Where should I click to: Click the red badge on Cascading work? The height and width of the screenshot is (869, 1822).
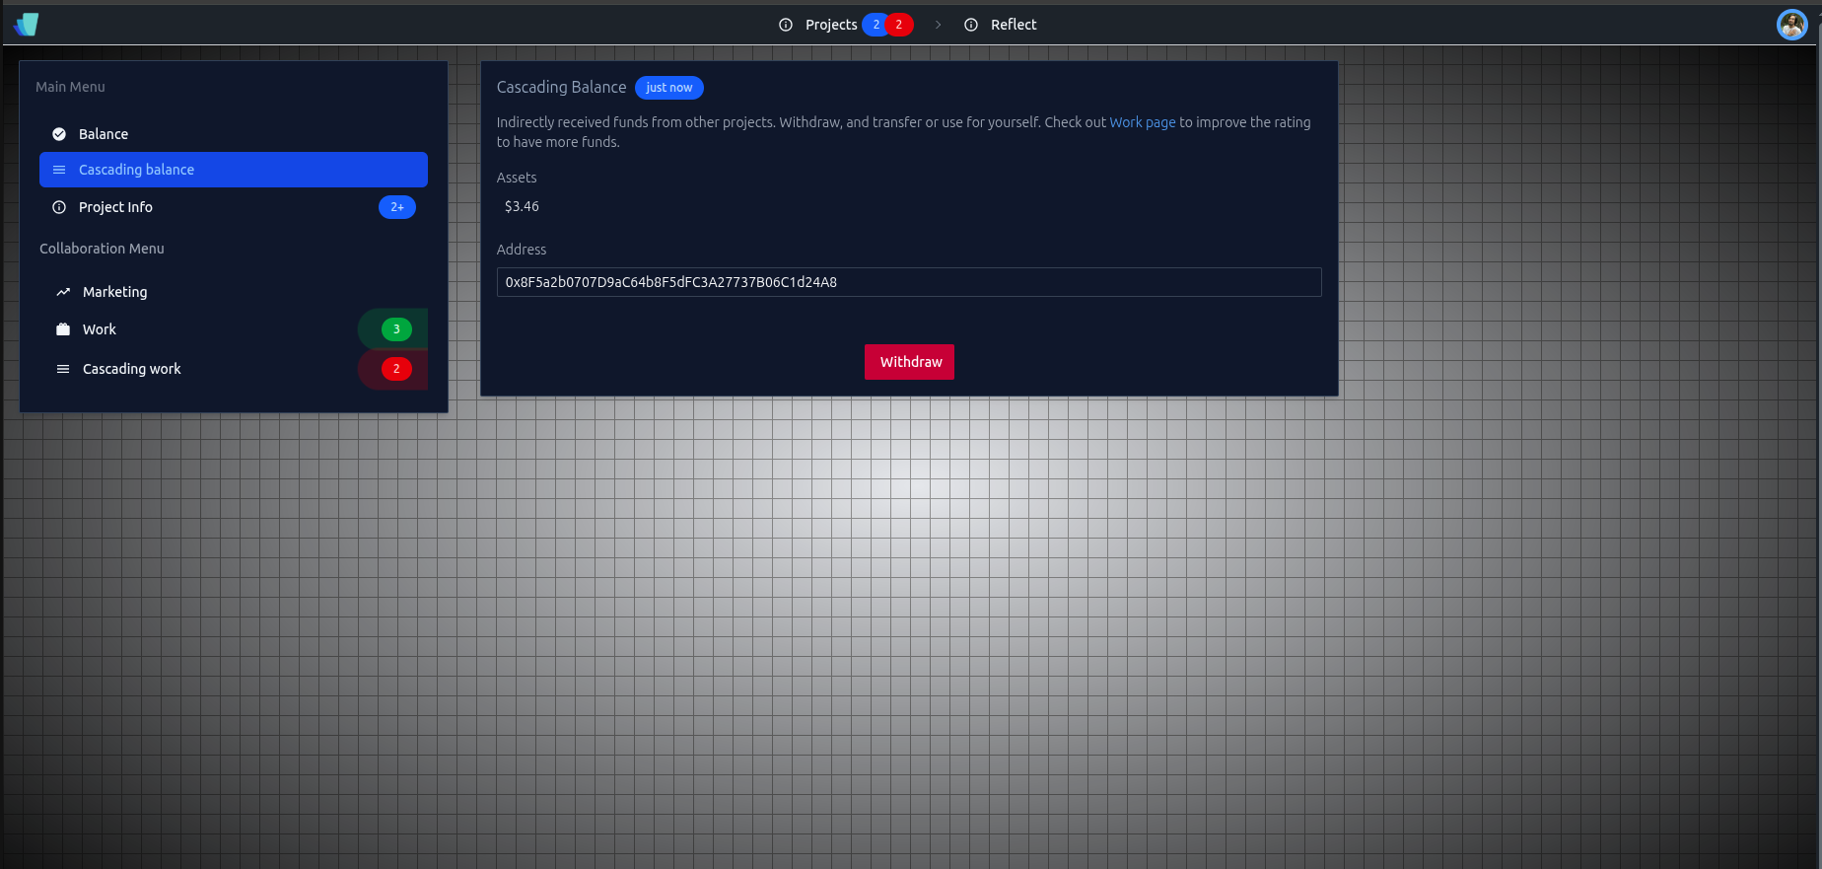(x=396, y=369)
